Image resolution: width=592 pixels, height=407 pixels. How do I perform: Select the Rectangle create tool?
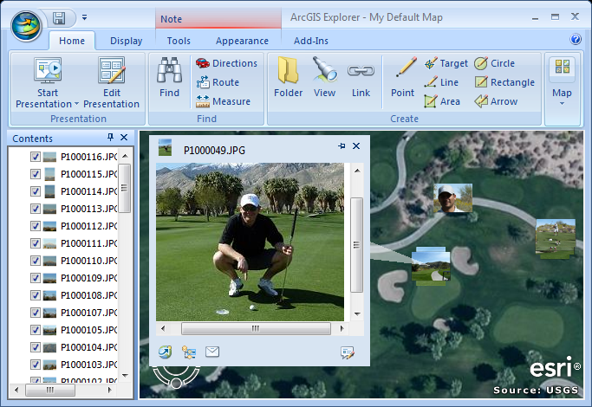click(504, 82)
